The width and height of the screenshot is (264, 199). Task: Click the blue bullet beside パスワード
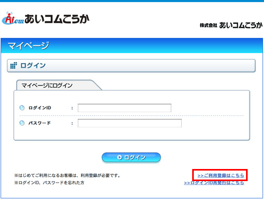pyautogui.click(x=22, y=123)
